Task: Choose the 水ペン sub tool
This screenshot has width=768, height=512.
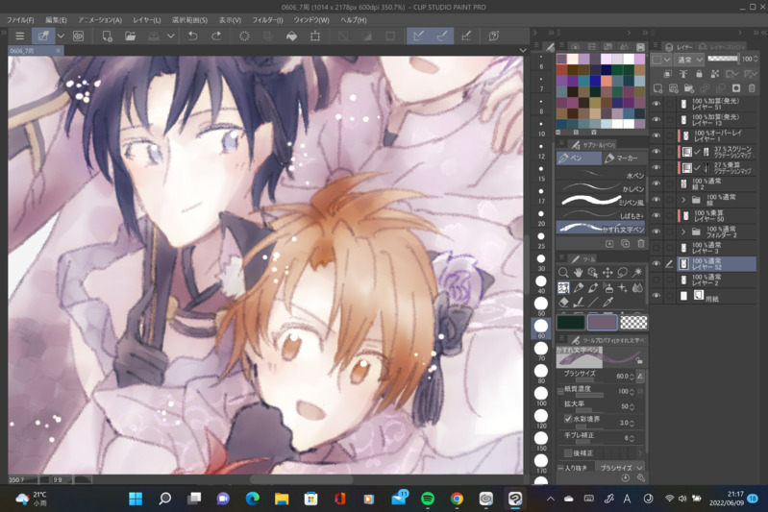Action: [602, 174]
